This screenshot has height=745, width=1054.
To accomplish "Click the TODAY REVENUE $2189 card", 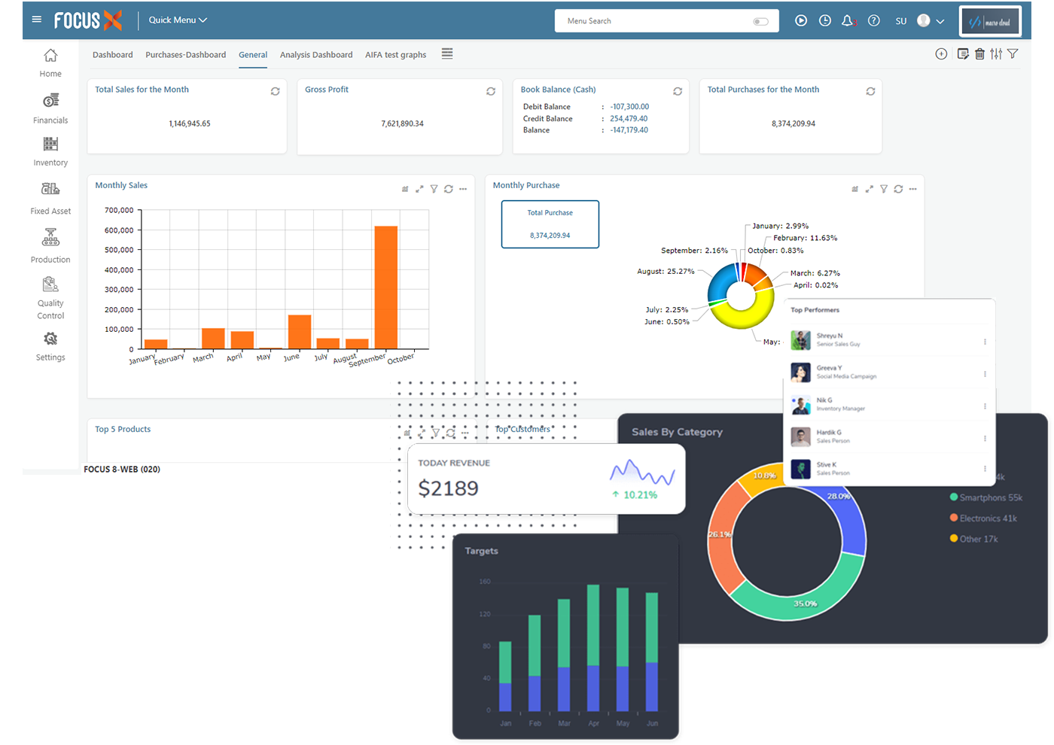I will click(546, 479).
